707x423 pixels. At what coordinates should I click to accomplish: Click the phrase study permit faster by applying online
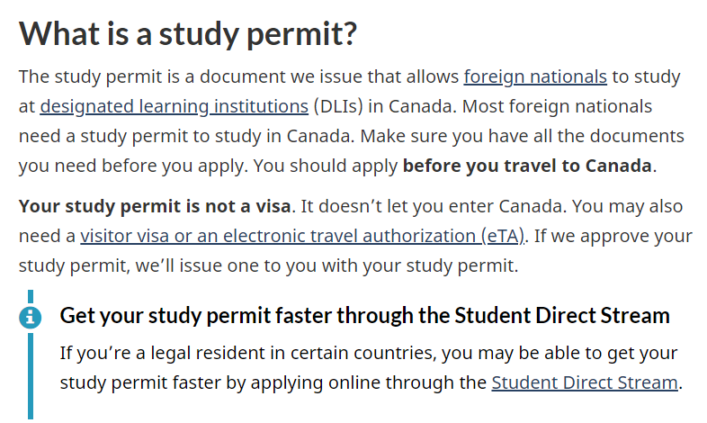tap(219, 382)
